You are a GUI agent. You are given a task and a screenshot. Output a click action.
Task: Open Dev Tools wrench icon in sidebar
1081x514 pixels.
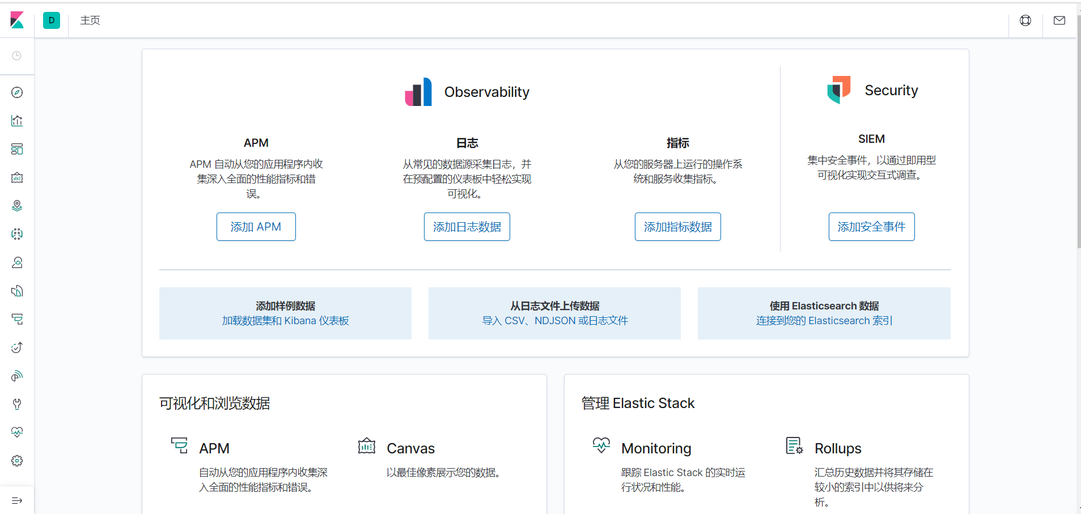17,404
